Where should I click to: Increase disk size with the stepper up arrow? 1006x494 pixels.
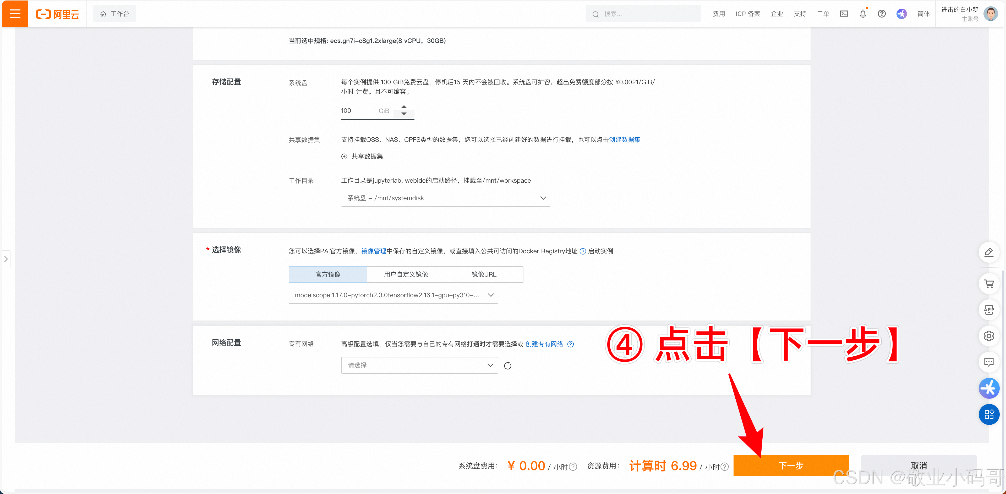click(x=404, y=106)
